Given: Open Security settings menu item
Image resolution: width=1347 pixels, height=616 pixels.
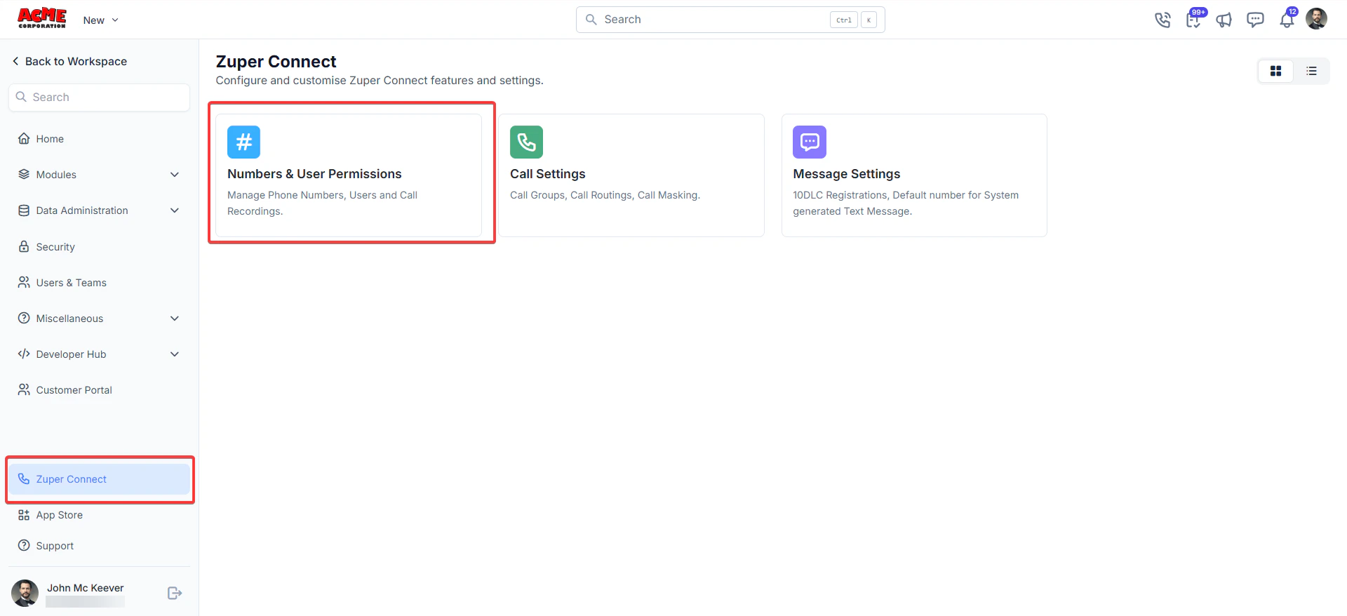Looking at the screenshot, I should pyautogui.click(x=99, y=247).
